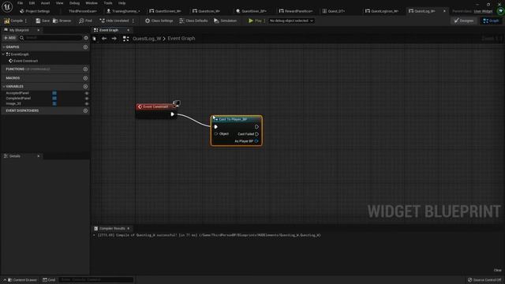Switch to Designer view

tap(463, 21)
